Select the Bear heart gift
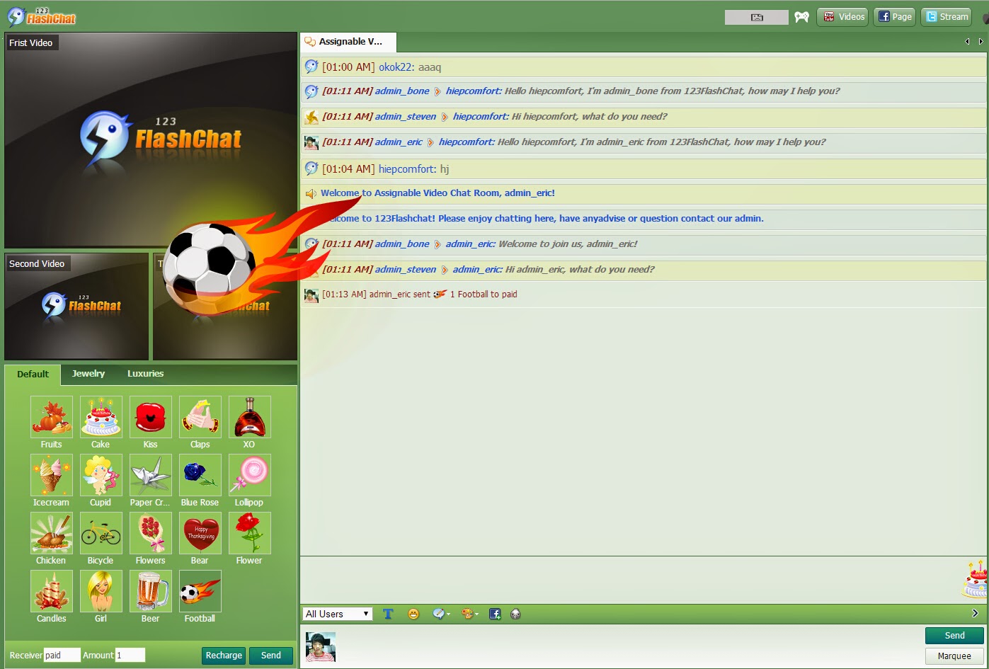Screen dimensions: 989x669 [200, 533]
